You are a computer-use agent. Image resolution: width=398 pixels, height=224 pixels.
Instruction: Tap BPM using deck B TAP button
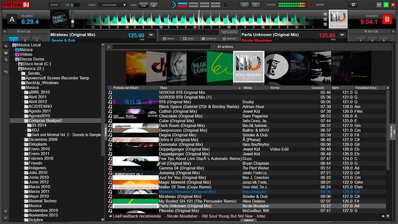(342, 35)
